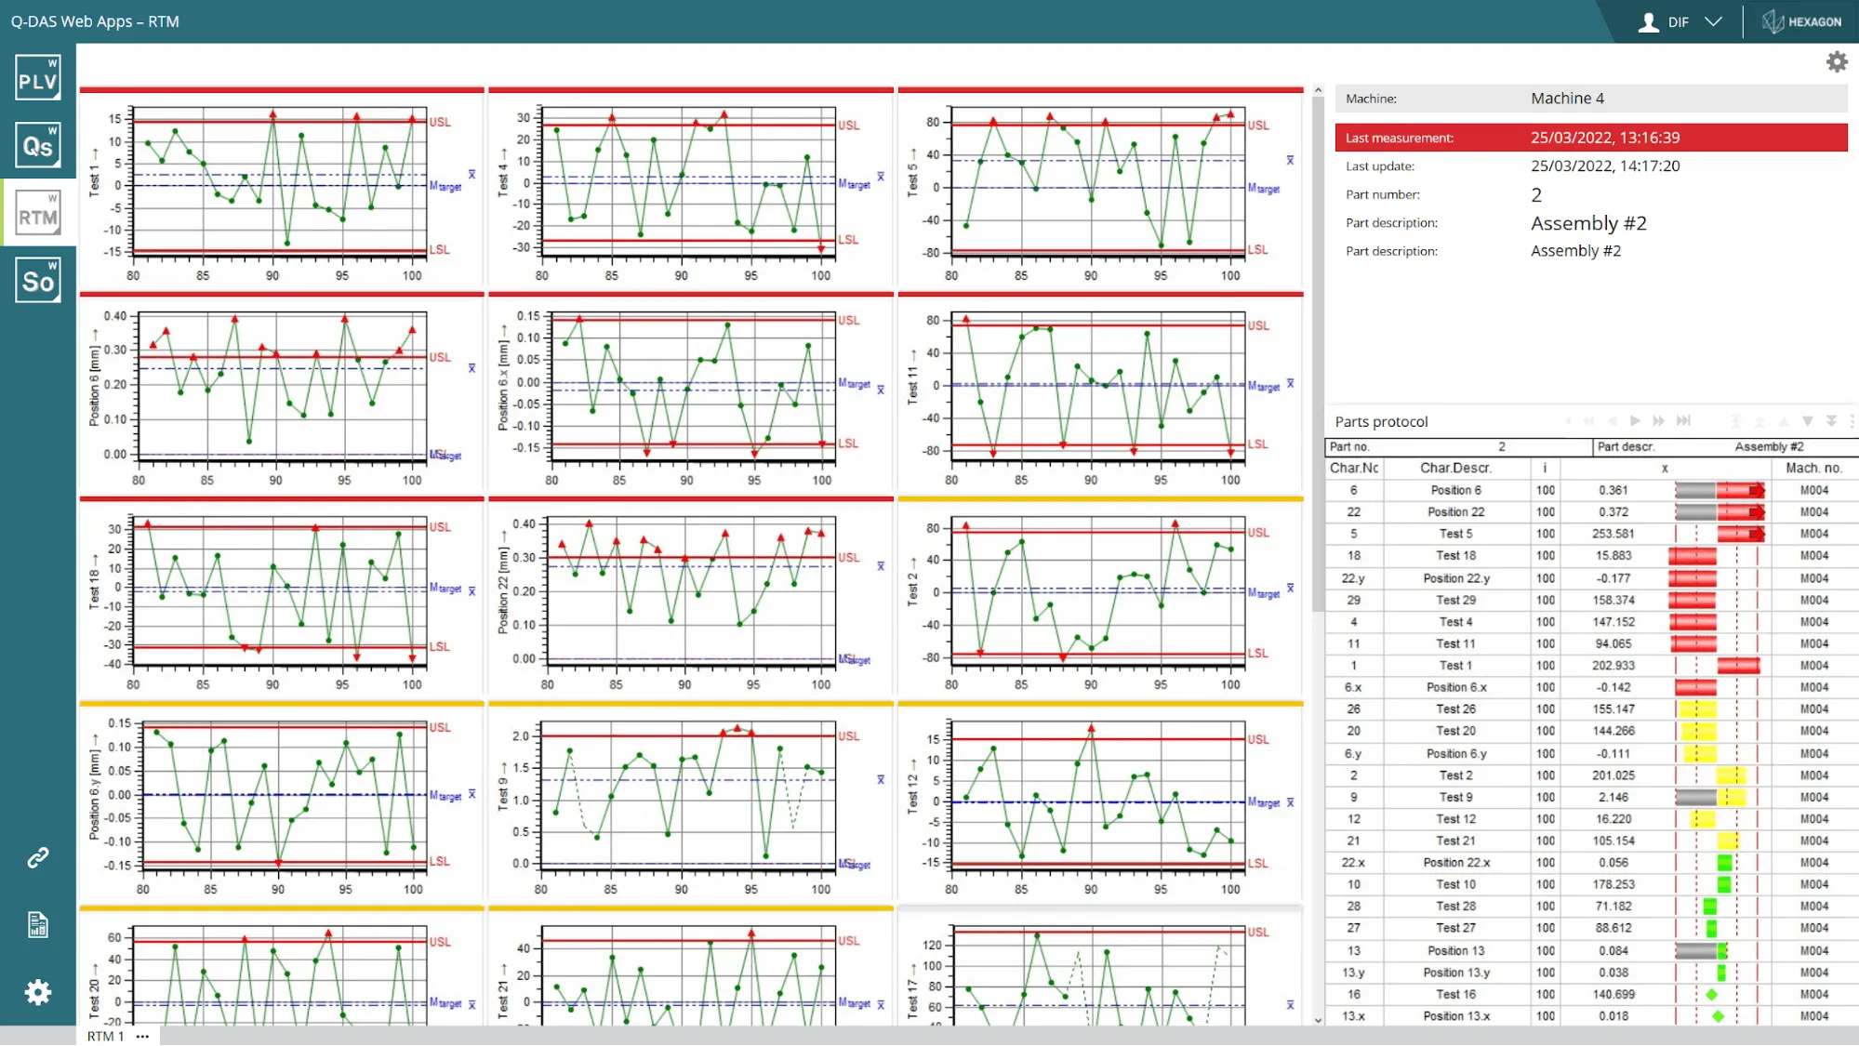The height and width of the screenshot is (1046, 1859).
Task: Select the Test 4 control chart
Action: coord(691,191)
